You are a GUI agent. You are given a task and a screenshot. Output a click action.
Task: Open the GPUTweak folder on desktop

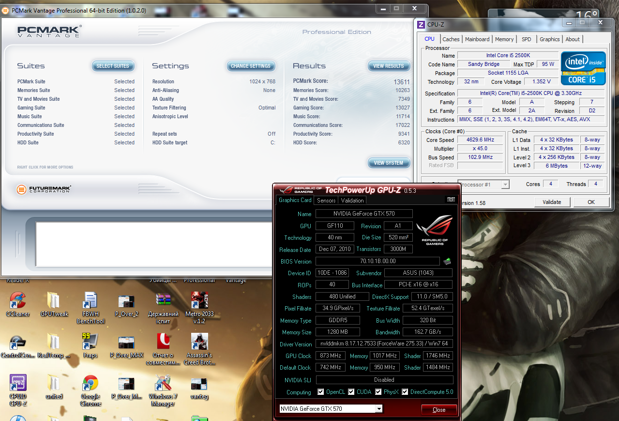click(x=54, y=304)
